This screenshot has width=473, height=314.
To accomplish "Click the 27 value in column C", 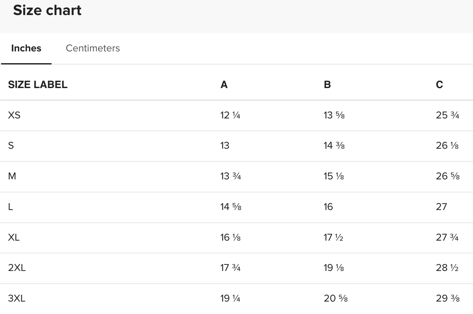I will coord(441,207).
